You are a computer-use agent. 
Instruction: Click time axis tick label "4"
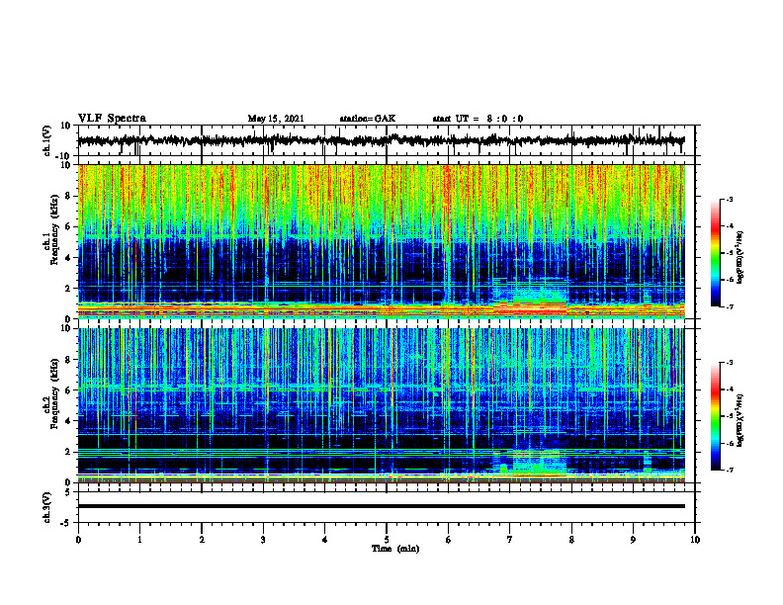(325, 540)
